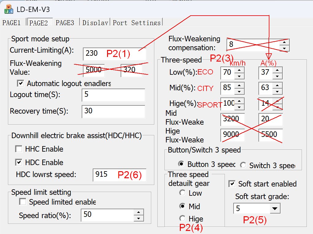
Task: Click Hige Flux-Weake field showing 9000
Action: click(x=233, y=135)
